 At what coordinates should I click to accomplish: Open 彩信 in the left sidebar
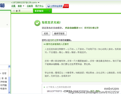4,78
